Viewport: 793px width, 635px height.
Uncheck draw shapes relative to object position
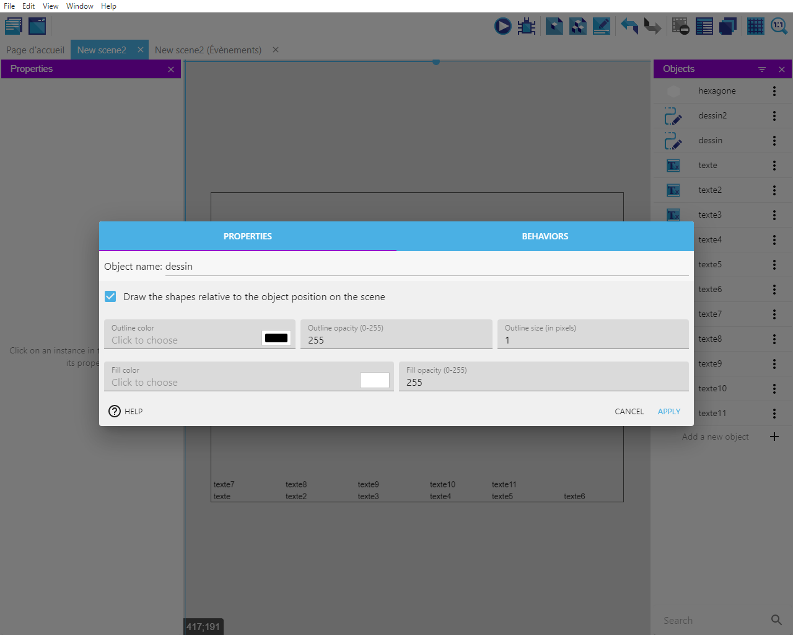110,296
